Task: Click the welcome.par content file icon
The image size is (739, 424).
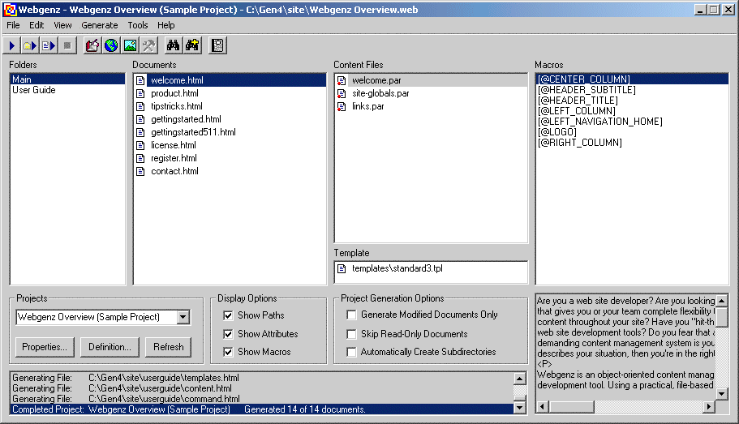Action: point(342,80)
